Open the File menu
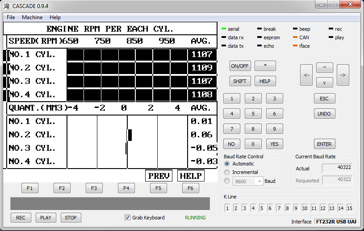364x231 pixels. [x=11, y=17]
